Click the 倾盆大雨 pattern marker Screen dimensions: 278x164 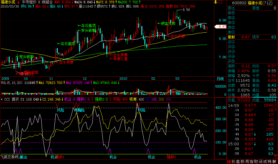(166, 23)
